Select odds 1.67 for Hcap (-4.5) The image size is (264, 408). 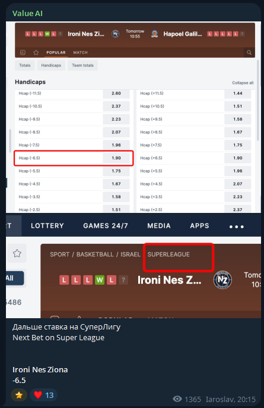coord(116,184)
